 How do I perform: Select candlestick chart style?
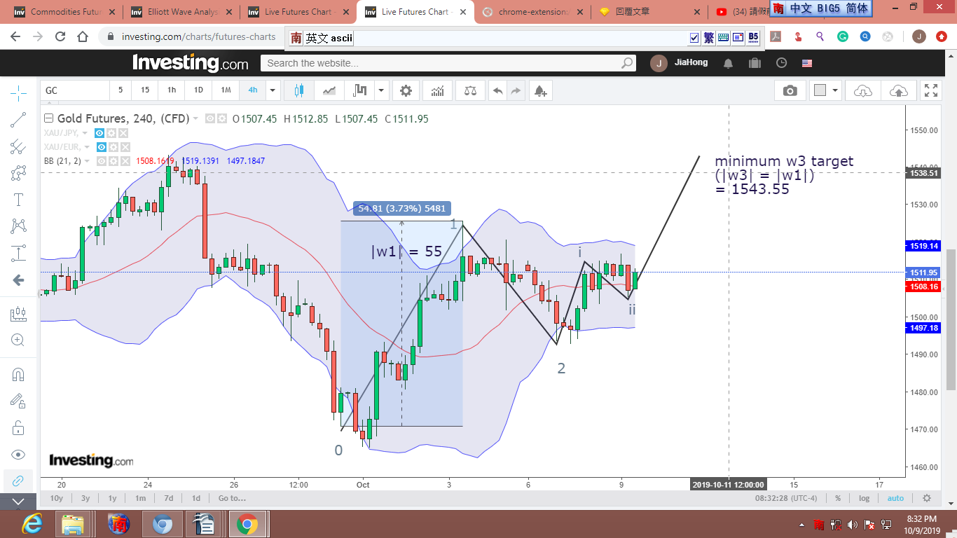[x=299, y=90]
